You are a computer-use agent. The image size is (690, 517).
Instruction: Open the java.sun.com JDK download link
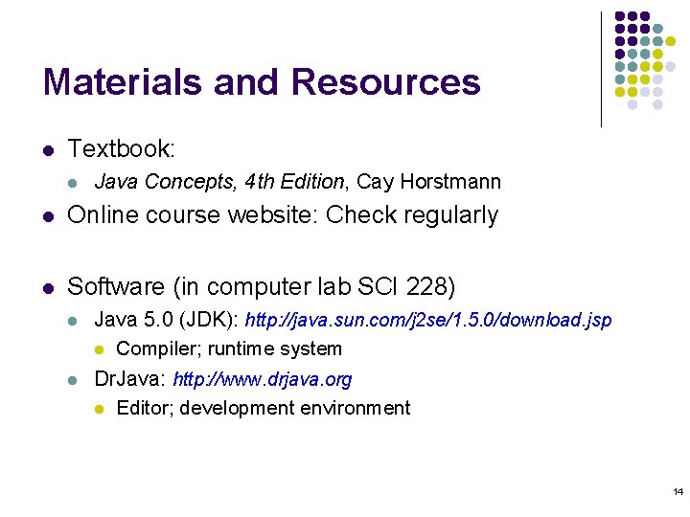(428, 320)
